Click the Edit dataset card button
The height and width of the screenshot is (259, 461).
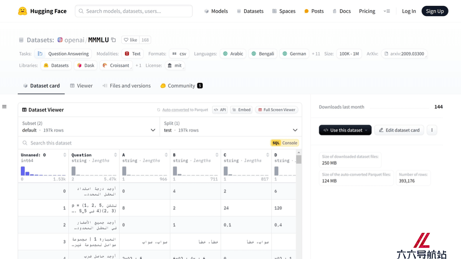point(399,130)
